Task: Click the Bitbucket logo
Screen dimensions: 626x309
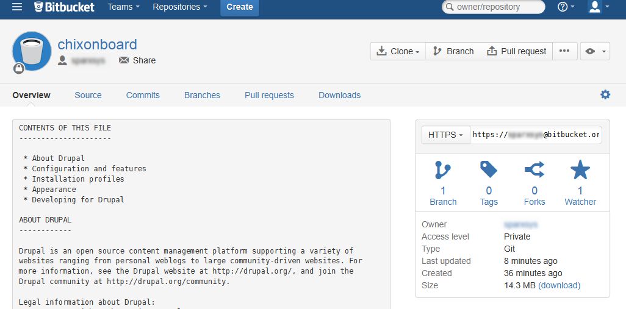Action: (64, 7)
